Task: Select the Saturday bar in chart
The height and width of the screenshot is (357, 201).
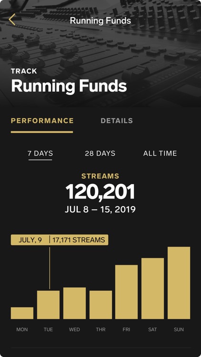Action: pos(153,288)
